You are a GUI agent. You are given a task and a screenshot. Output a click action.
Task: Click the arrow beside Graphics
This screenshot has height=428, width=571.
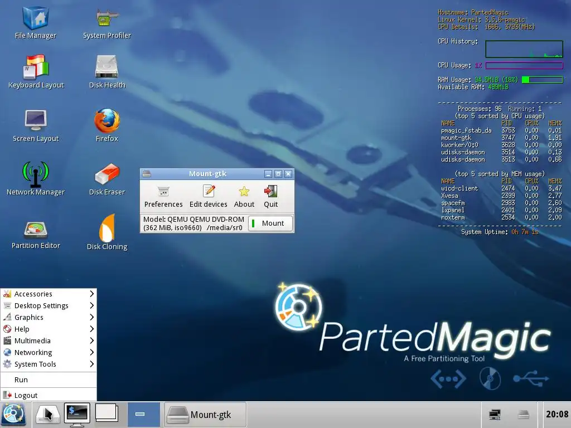(92, 317)
